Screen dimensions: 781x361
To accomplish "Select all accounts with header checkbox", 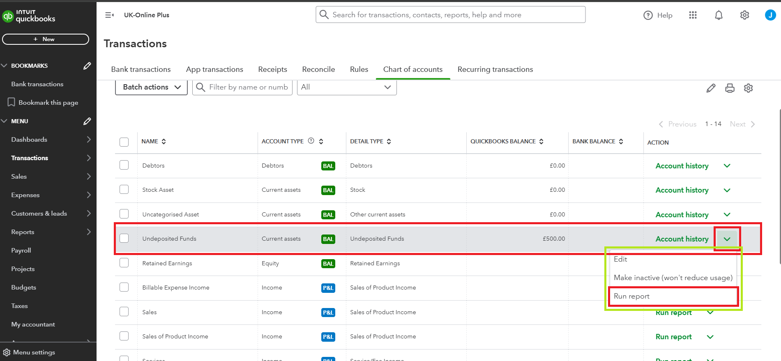I will 124,142.
